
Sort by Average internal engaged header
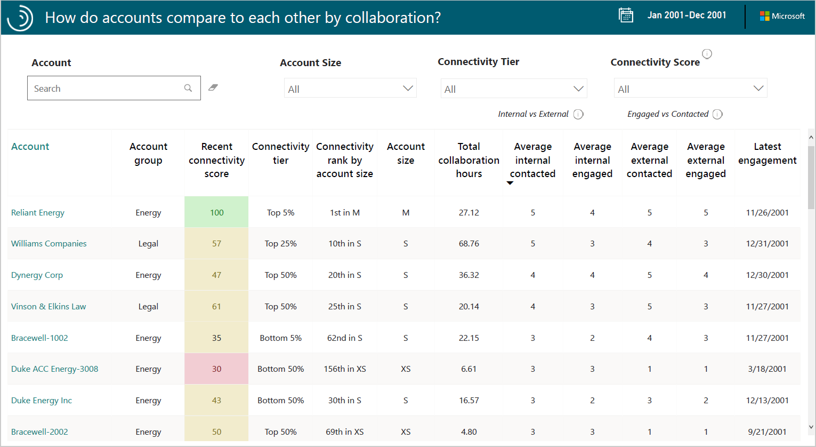[592, 160]
